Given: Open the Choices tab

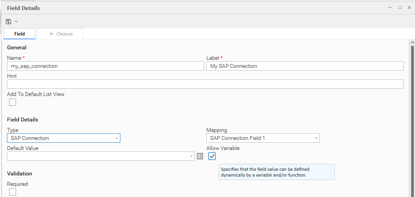Looking at the screenshot, I should [61, 34].
